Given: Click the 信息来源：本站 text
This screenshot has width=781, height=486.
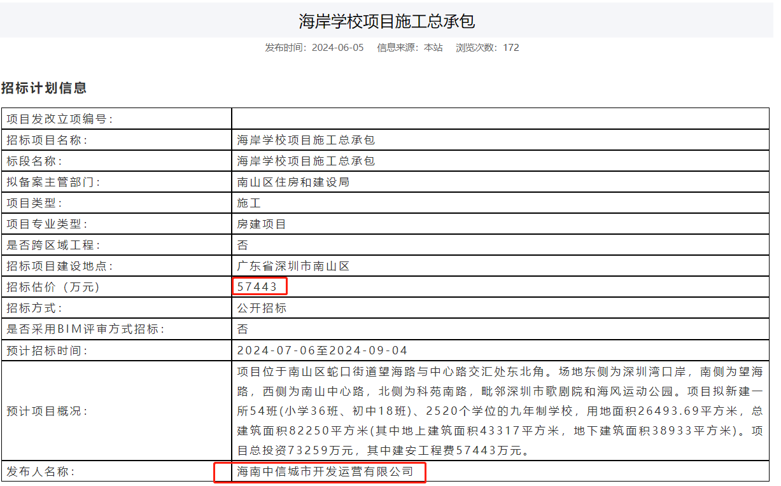Looking at the screenshot, I should (x=409, y=48).
